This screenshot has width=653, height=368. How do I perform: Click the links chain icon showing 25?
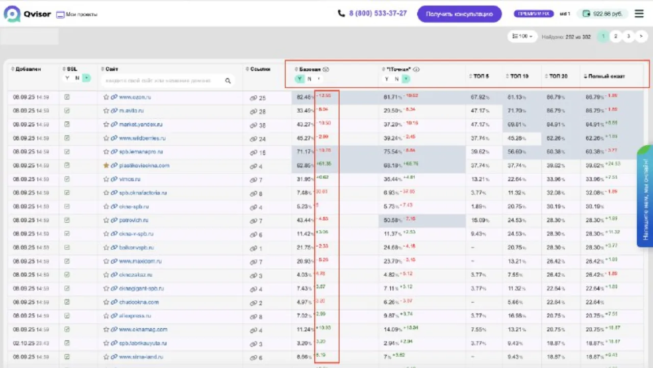(x=253, y=98)
